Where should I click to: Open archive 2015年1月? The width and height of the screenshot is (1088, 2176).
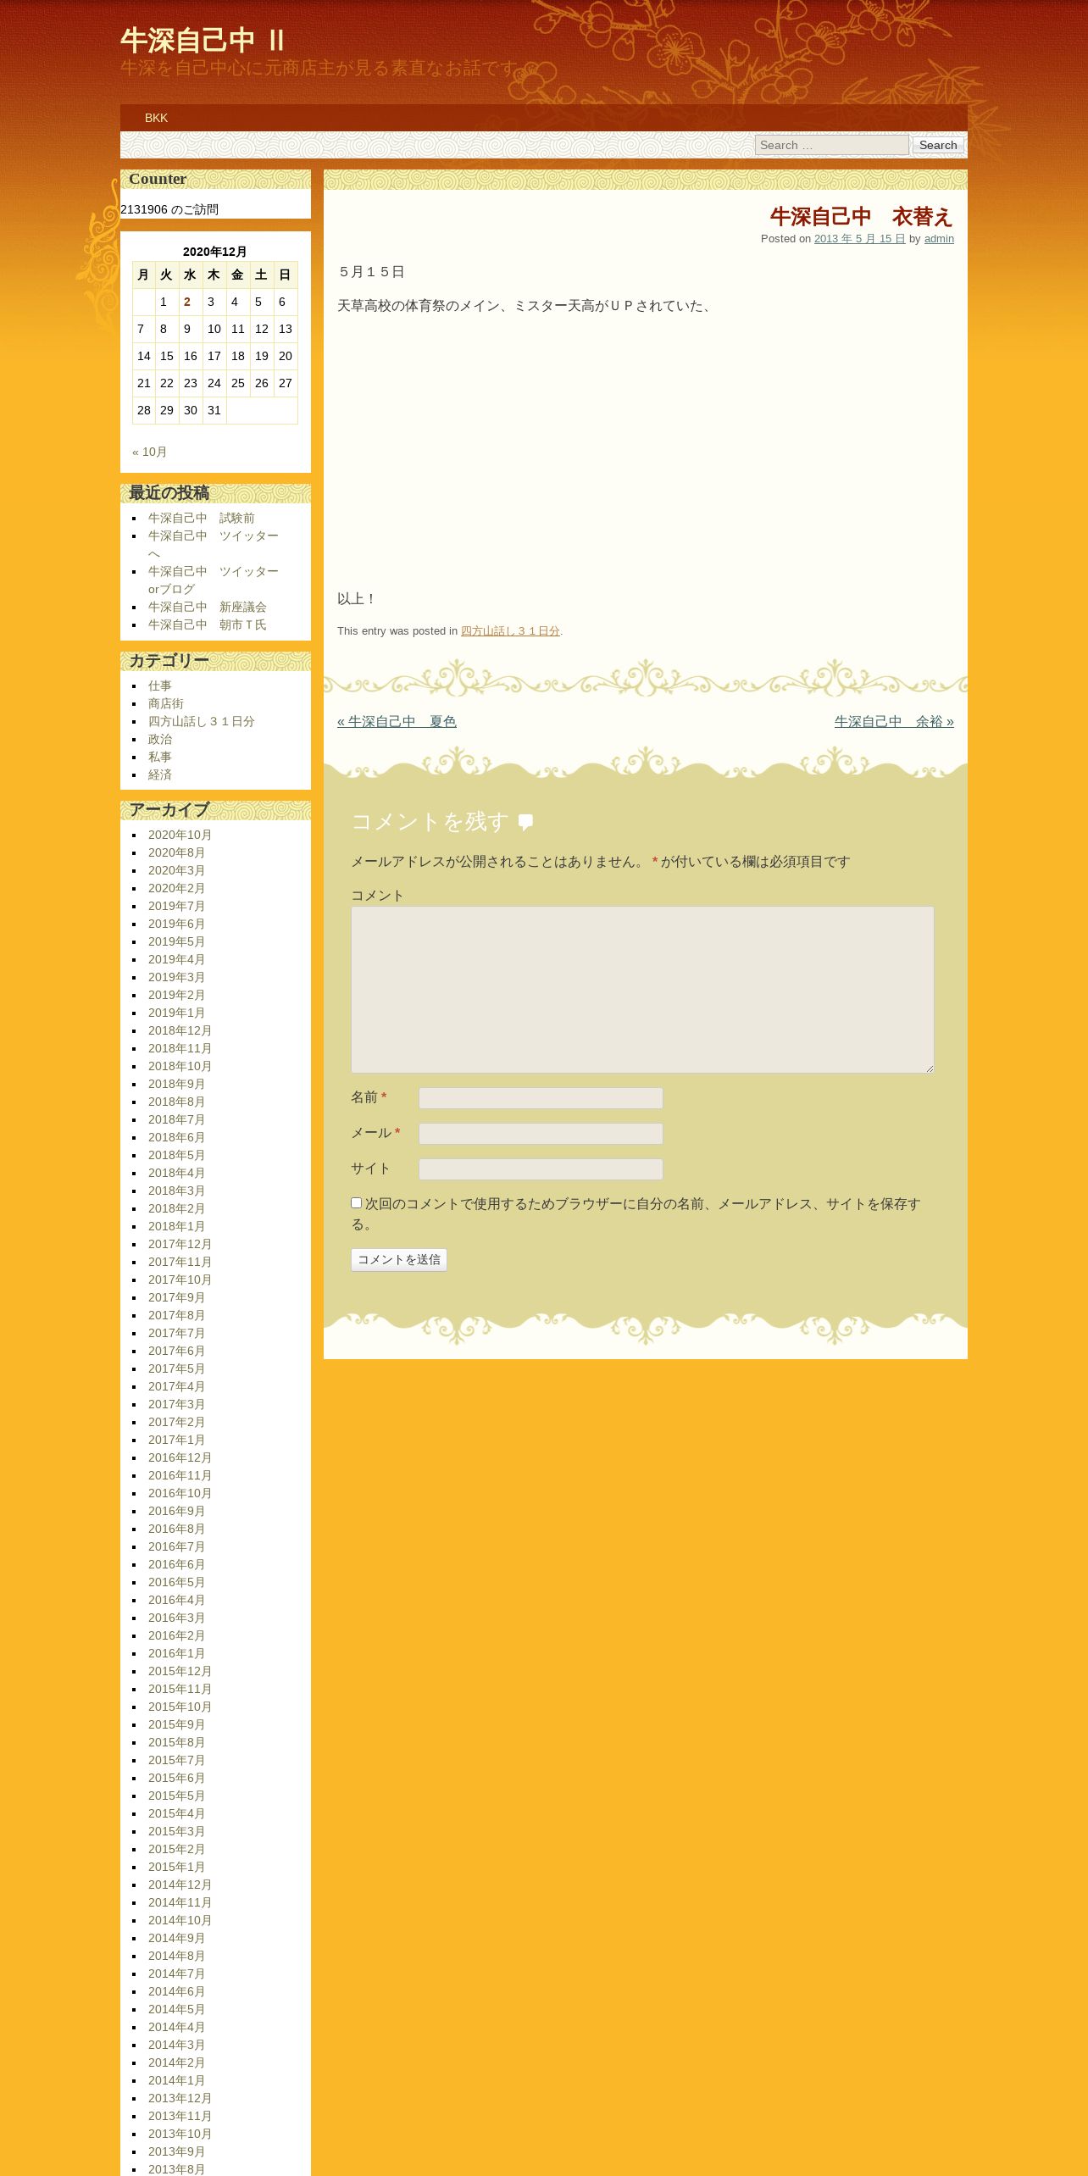pos(177,1867)
